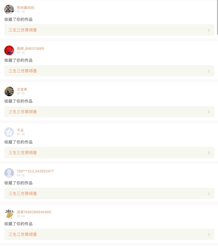
Task: Click the vertical scrollbar on the right edge
Action: (x=217, y=17)
